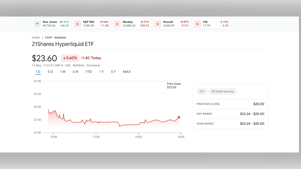Click the 21Shares Hyperliquid ETF title
Viewport: 301px width, 169px height.
click(x=63, y=44)
